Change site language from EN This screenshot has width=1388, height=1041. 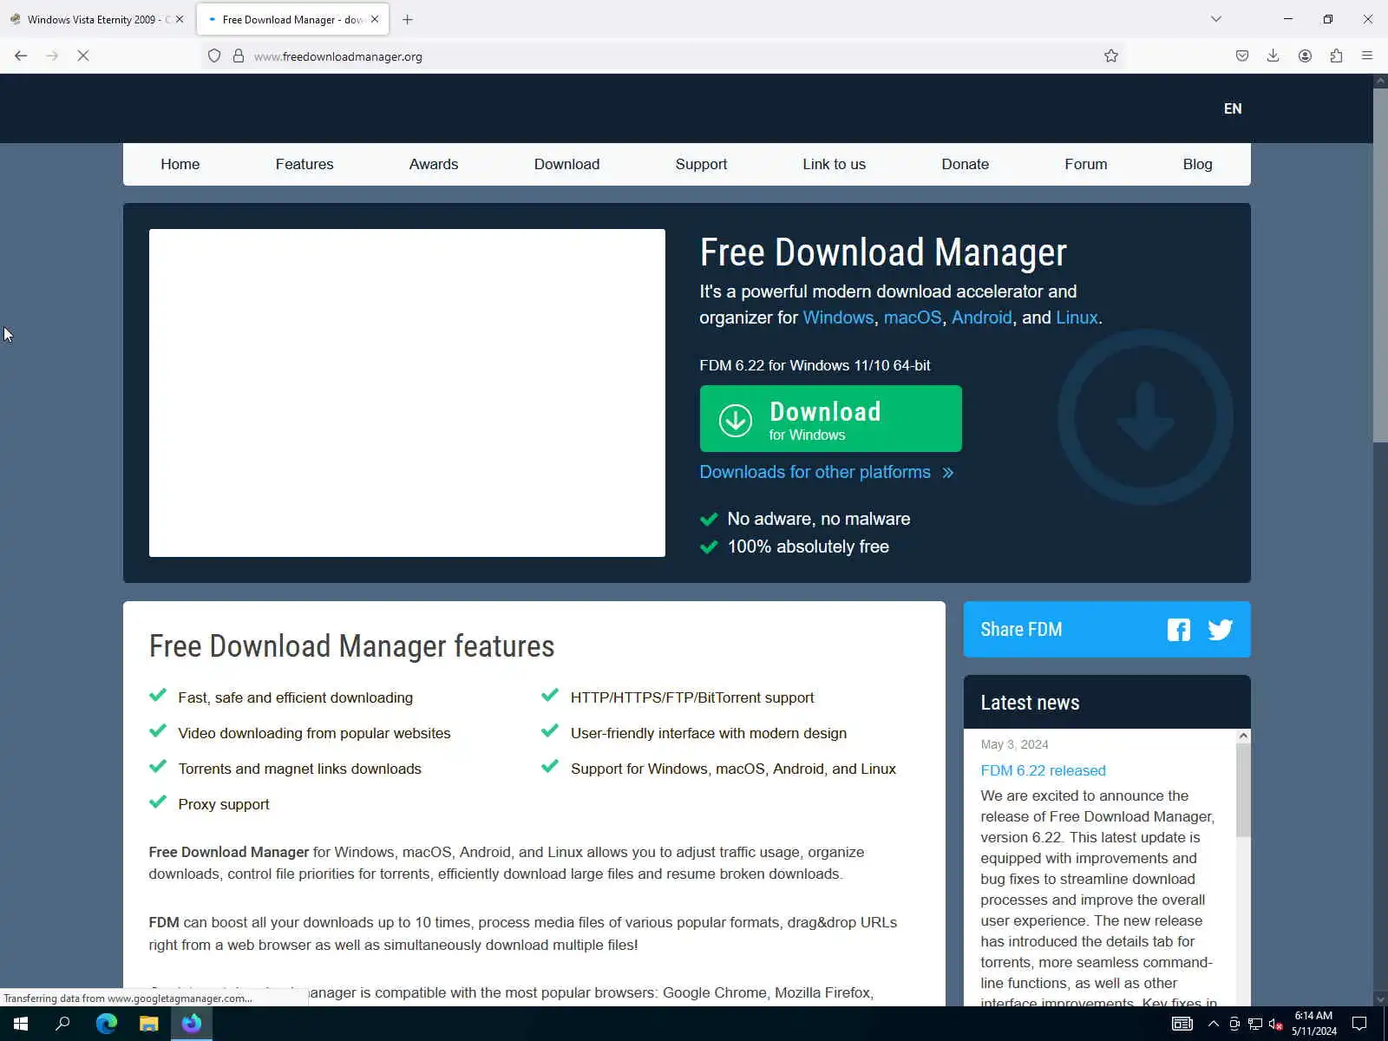[1233, 108]
